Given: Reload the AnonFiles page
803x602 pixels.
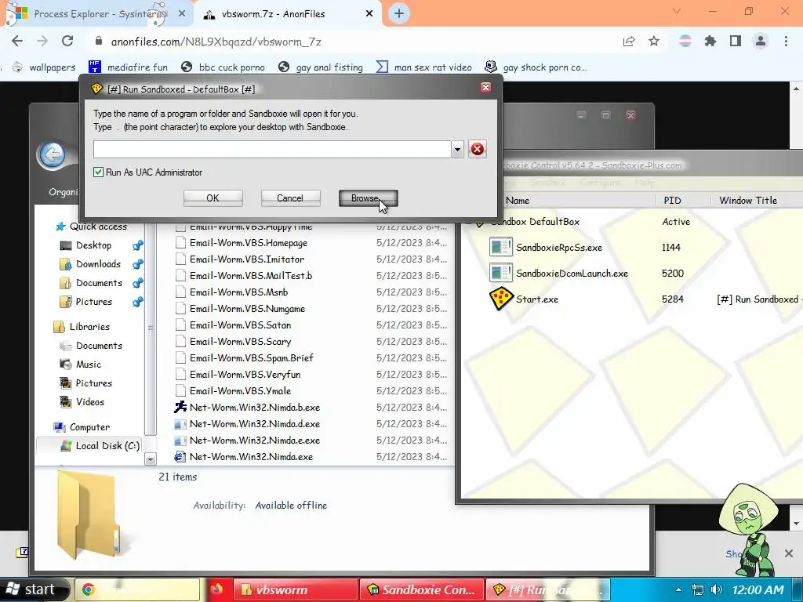Looking at the screenshot, I should click(x=67, y=42).
